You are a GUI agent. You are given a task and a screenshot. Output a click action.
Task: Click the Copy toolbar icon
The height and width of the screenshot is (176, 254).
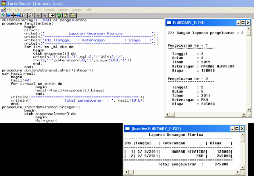pos(45,15)
